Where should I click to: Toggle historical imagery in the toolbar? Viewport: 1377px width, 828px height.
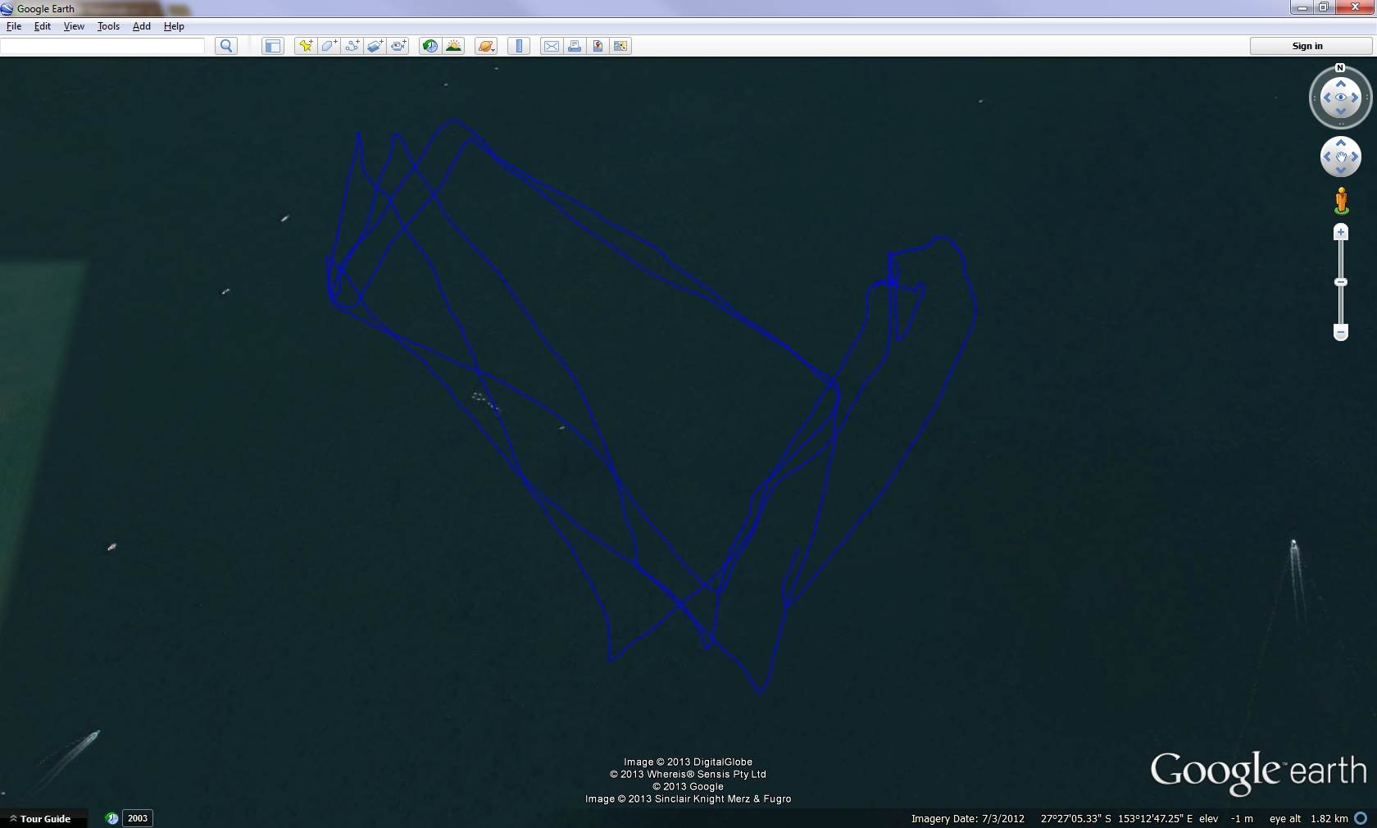click(x=429, y=46)
